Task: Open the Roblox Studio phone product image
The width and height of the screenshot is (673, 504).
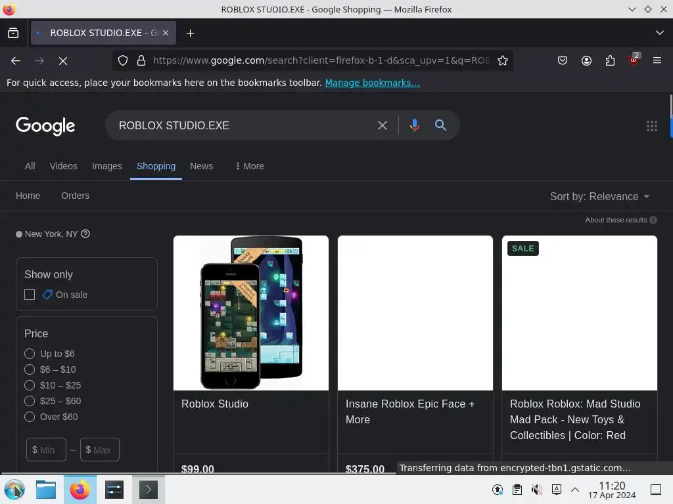Action: tap(251, 313)
